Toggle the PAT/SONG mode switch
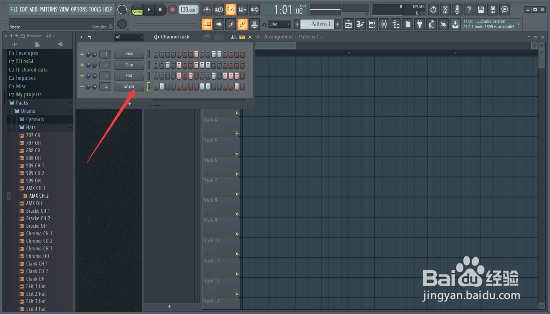 pyautogui.click(x=137, y=9)
